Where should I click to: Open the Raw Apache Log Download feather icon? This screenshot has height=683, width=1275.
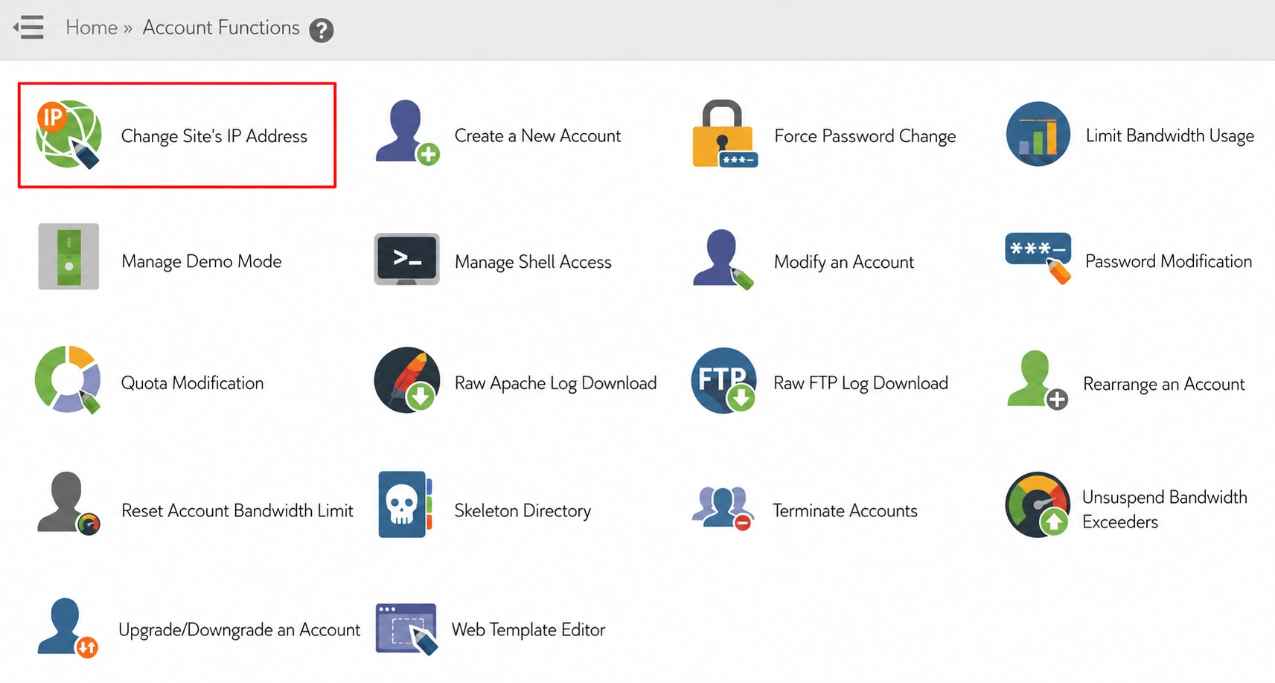click(x=407, y=380)
